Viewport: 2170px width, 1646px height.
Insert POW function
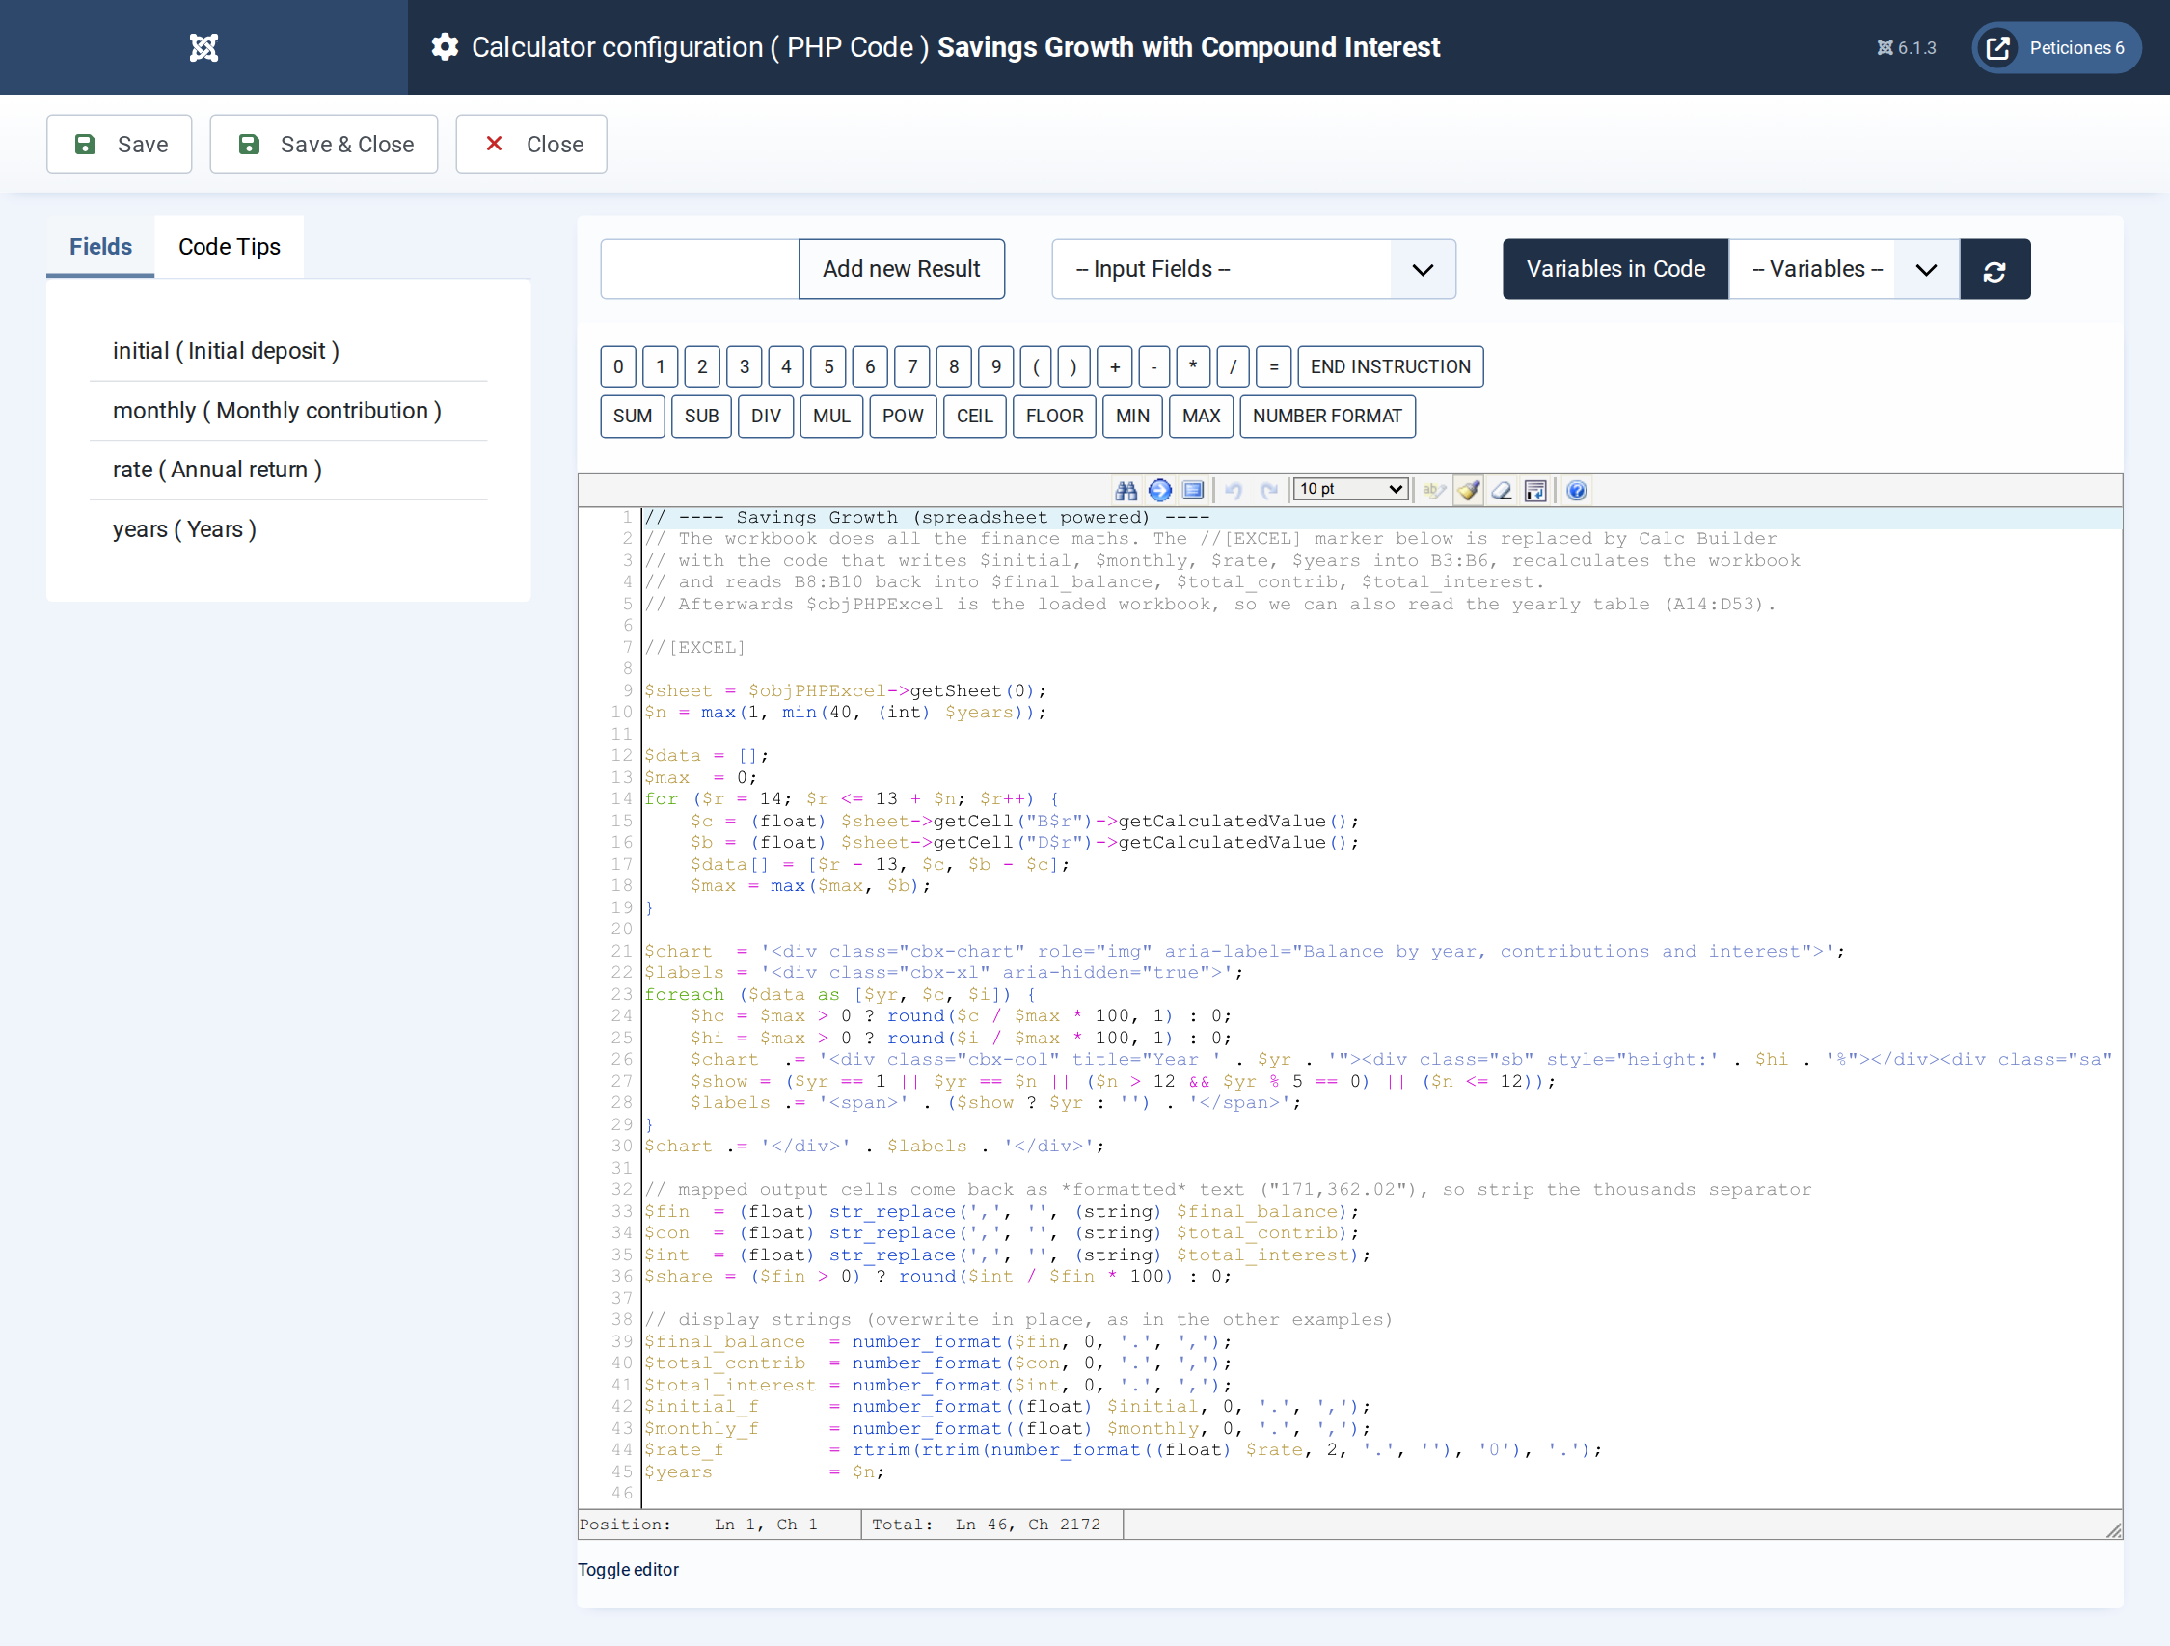pyautogui.click(x=903, y=416)
